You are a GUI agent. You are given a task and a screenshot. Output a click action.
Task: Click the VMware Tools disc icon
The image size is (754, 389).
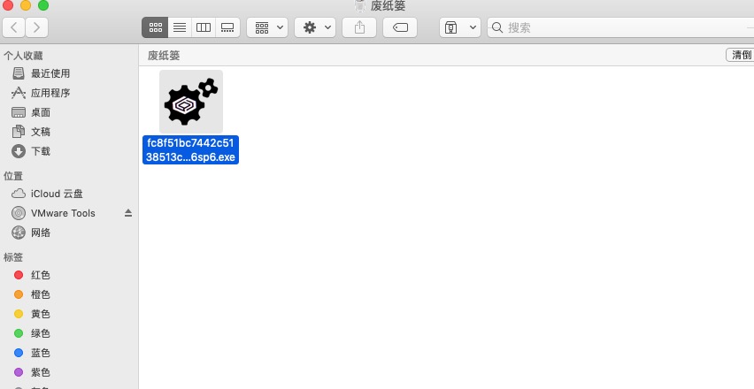[19, 213]
